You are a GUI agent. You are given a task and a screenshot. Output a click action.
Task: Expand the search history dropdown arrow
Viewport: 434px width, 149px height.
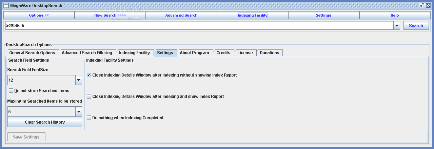[x=397, y=25]
